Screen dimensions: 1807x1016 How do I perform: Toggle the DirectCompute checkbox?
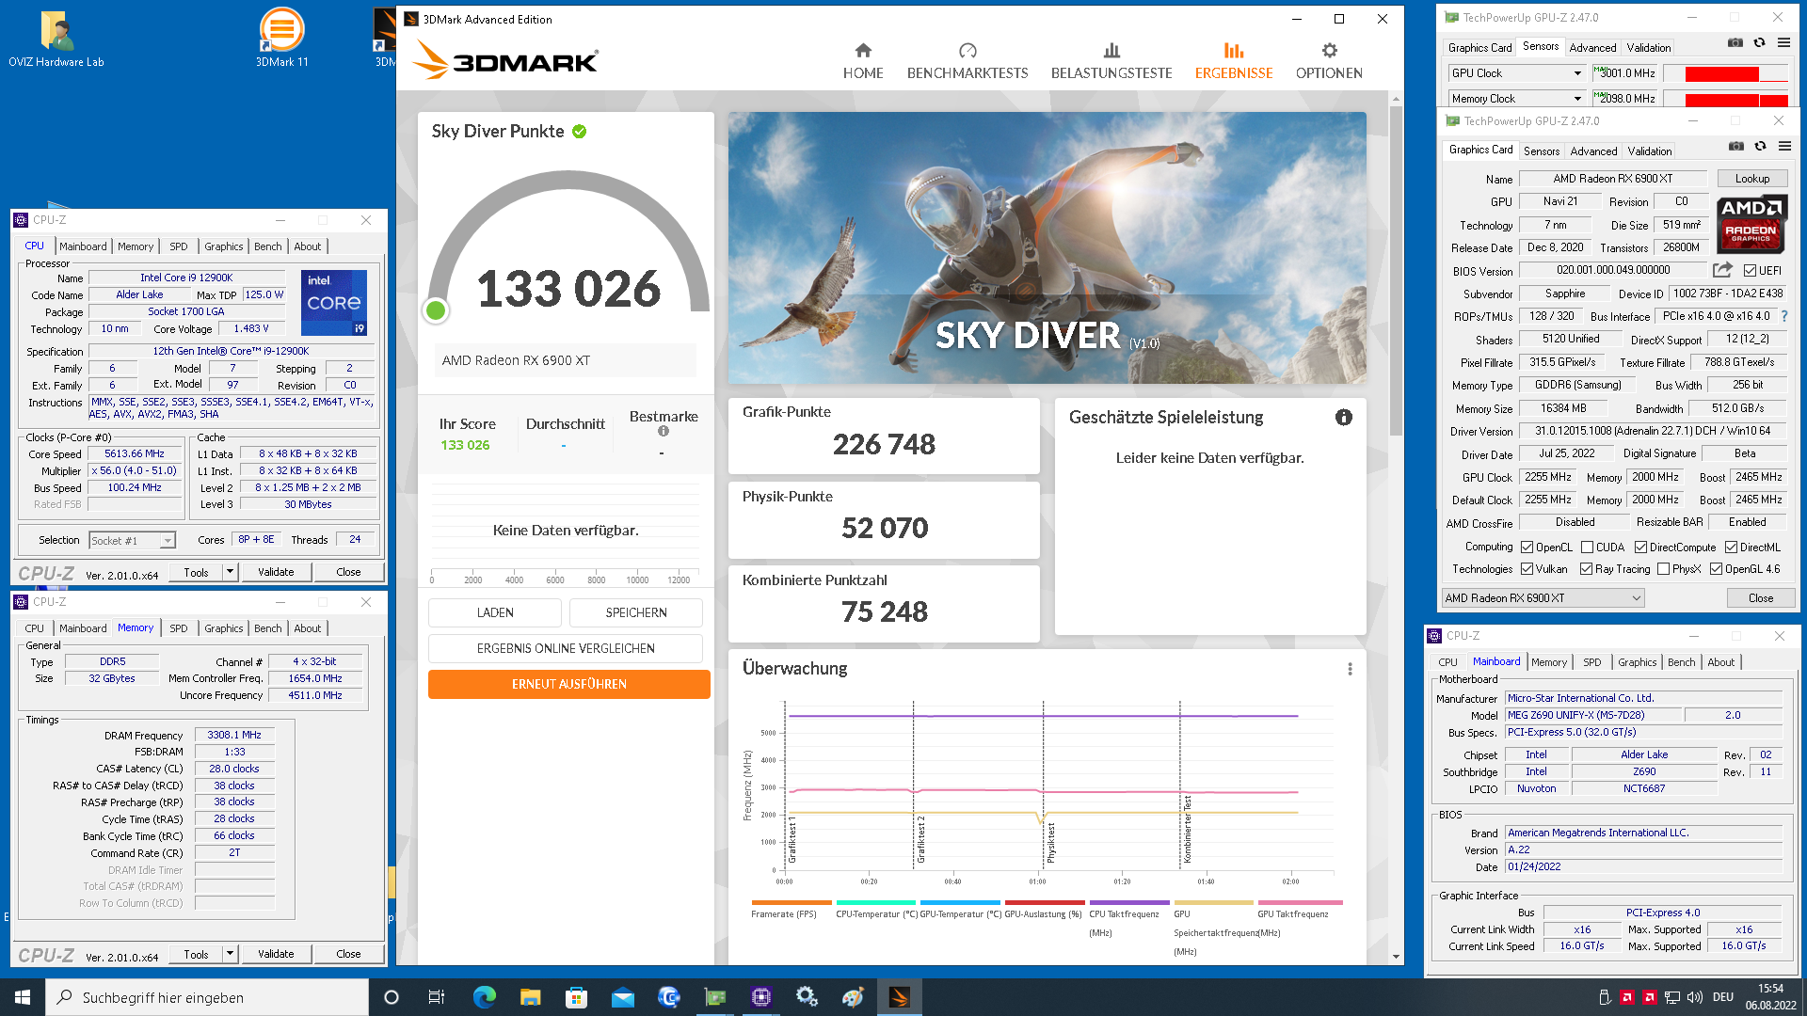click(1640, 548)
